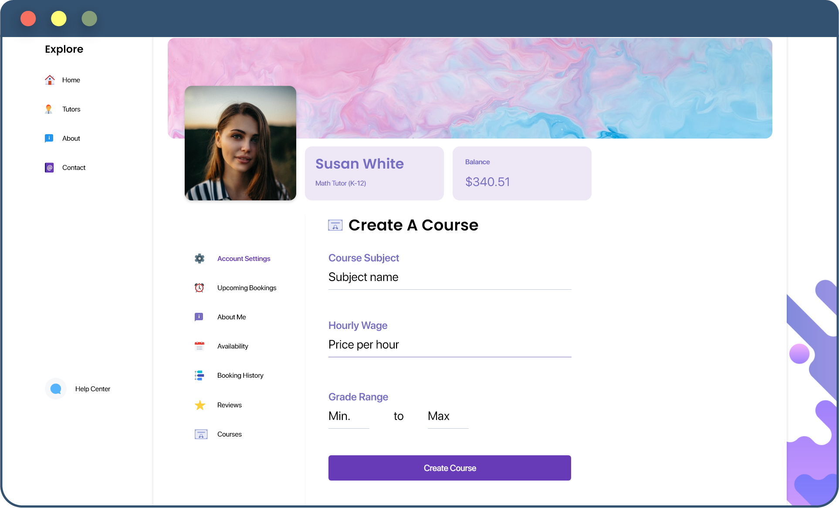Select the About Me info icon
This screenshot has height=508, width=839.
pyautogui.click(x=199, y=316)
